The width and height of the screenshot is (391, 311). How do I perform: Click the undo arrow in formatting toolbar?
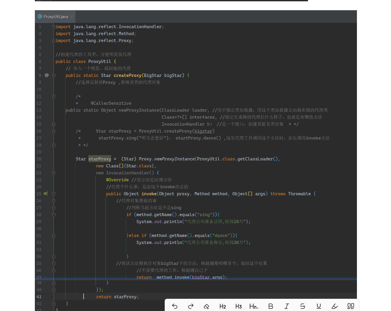click(x=175, y=306)
